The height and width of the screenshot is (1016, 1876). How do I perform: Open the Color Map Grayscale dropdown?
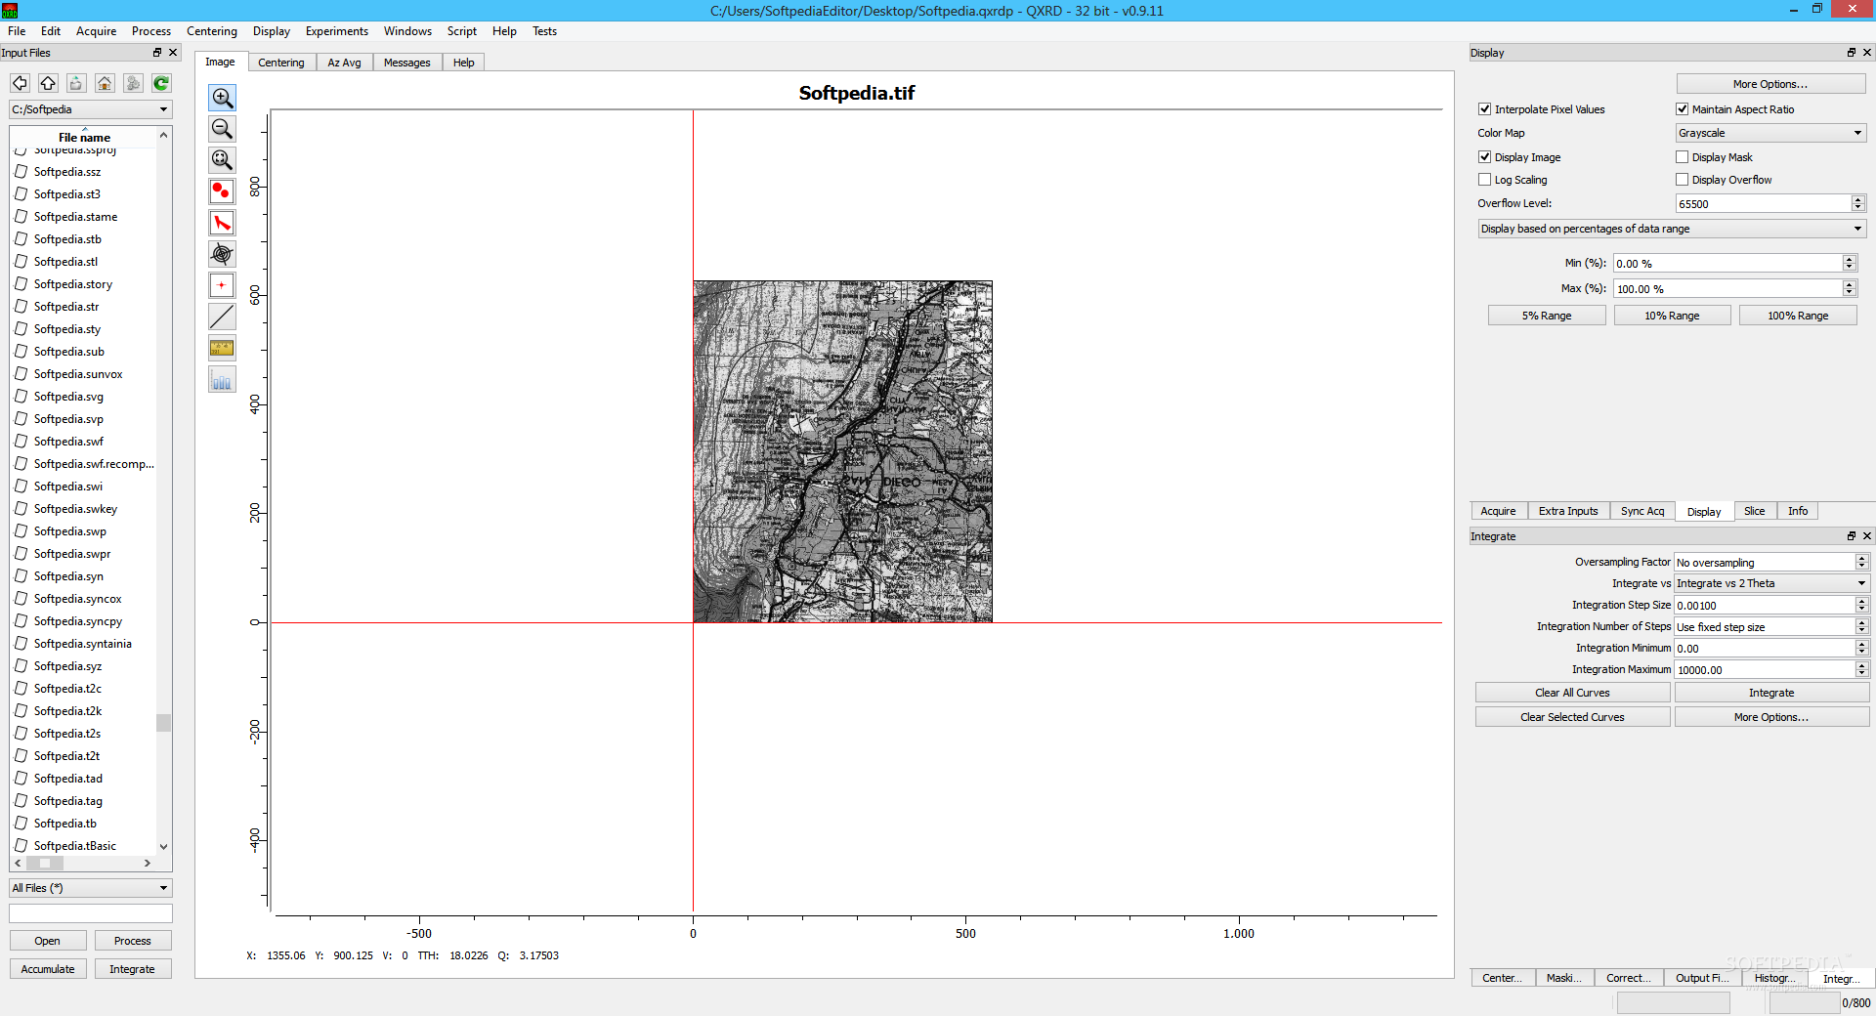pos(1770,133)
